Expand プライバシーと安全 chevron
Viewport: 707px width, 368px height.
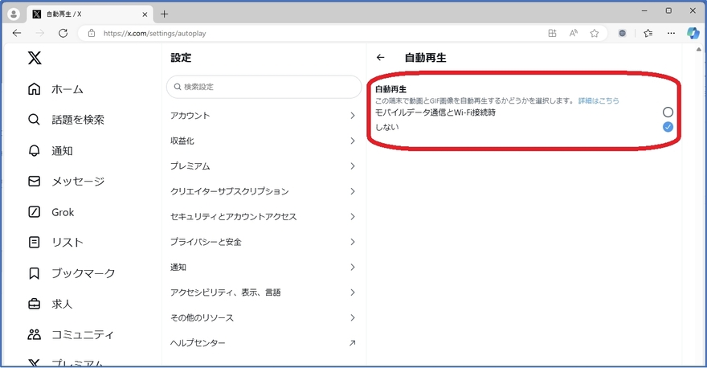(x=353, y=242)
